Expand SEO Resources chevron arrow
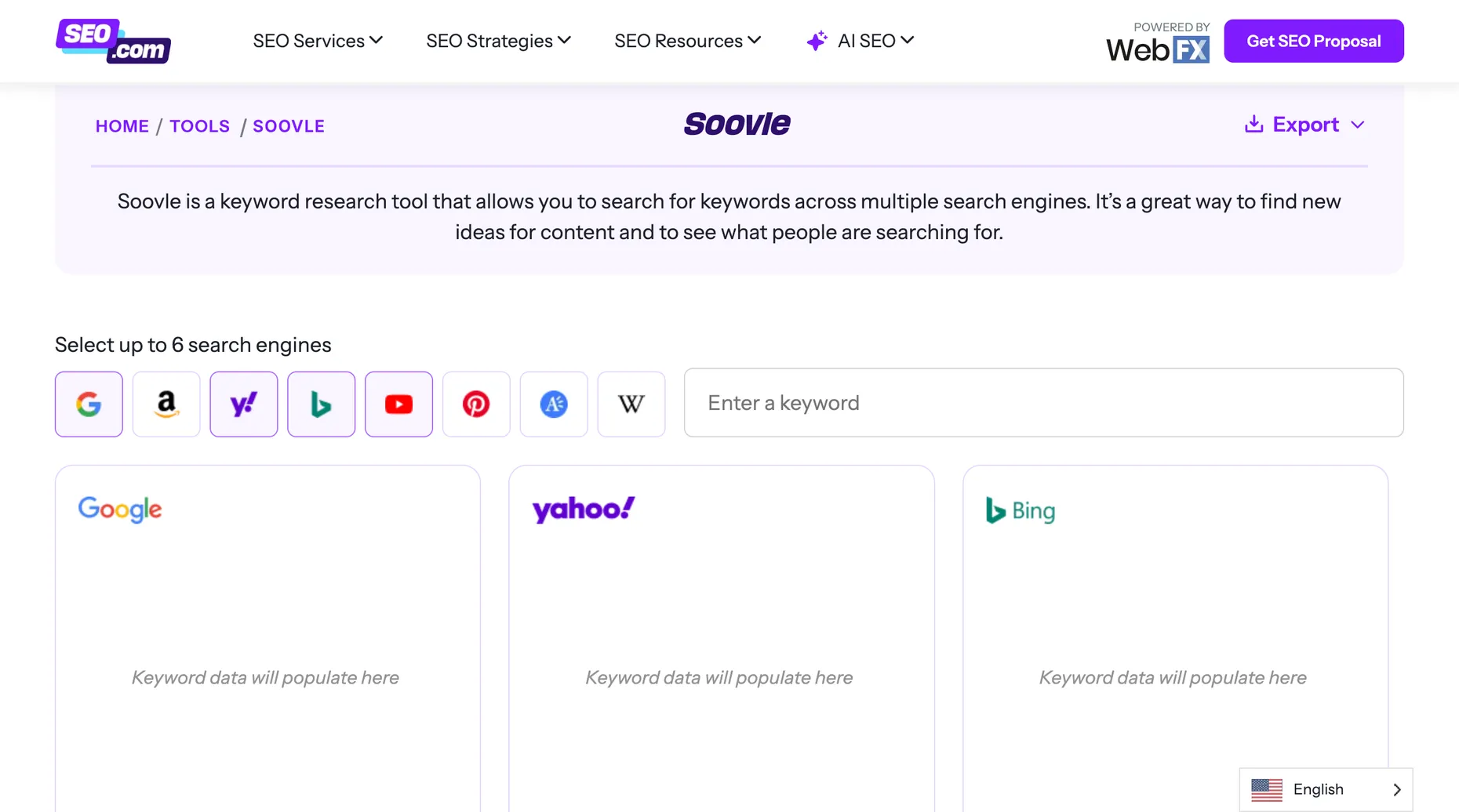 point(755,40)
